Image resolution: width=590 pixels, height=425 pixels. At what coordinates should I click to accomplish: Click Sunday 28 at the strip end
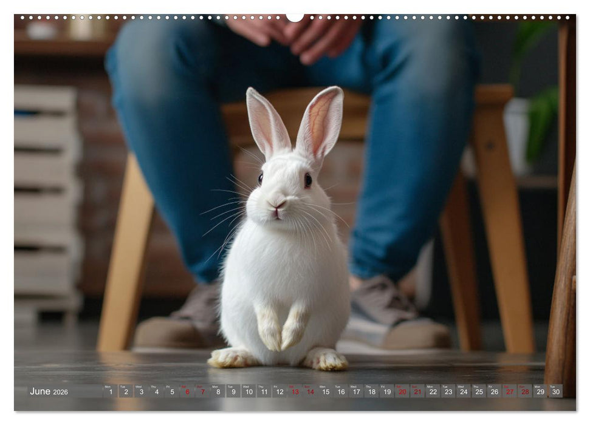click(524, 393)
